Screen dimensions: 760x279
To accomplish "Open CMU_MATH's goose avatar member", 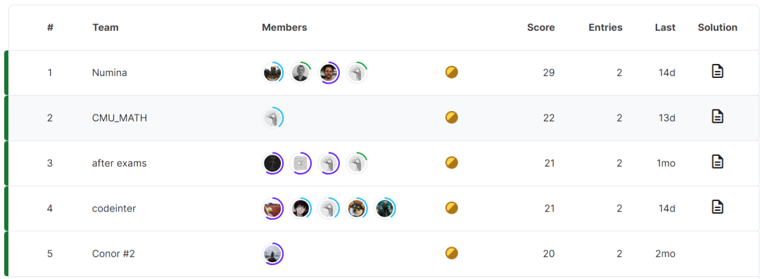I will (272, 117).
